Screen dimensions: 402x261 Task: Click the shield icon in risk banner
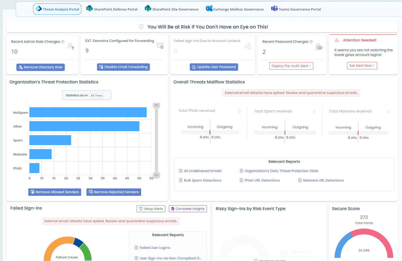141,27
